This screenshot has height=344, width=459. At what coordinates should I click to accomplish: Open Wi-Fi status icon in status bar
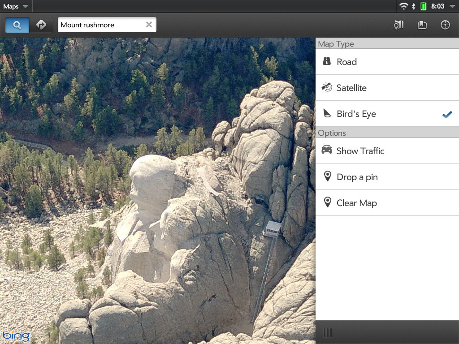pyautogui.click(x=403, y=6)
